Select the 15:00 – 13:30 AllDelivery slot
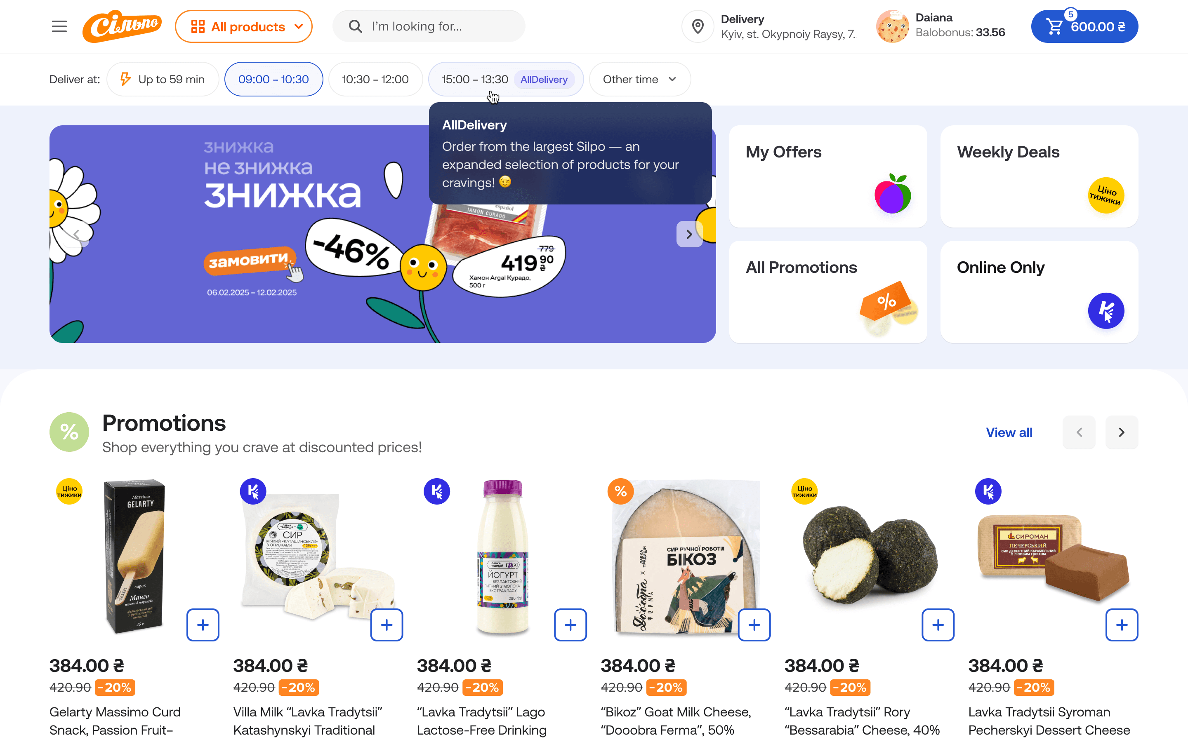This screenshot has width=1188, height=742. point(506,79)
